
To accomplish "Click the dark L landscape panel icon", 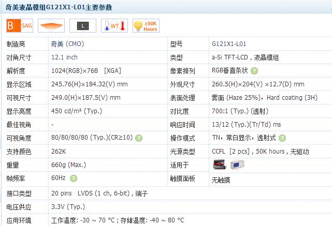I will click(x=83, y=25).
